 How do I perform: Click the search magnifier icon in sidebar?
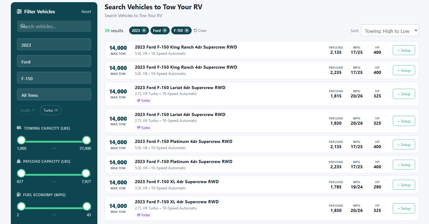coord(23,26)
